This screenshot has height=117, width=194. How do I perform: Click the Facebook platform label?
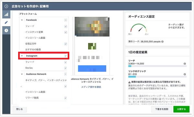click(x=31, y=20)
